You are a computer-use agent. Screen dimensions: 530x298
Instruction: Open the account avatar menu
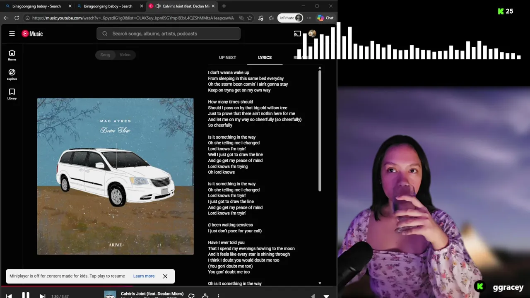(x=312, y=34)
